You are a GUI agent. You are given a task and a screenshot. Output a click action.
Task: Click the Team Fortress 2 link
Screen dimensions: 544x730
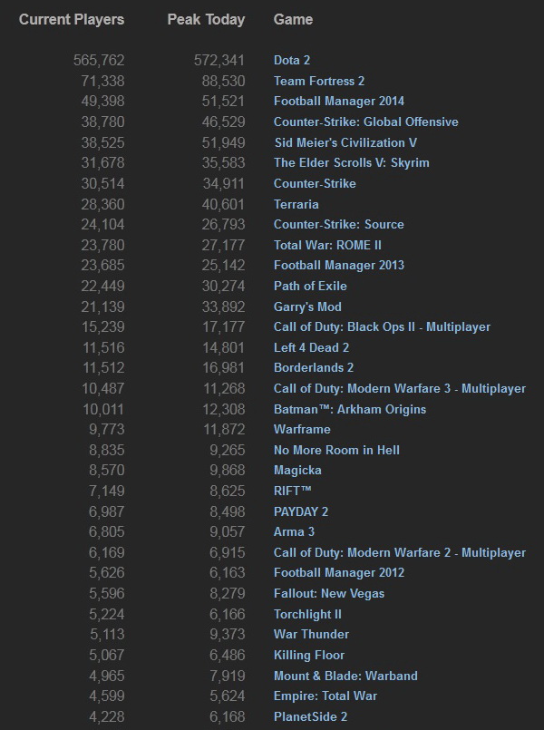(319, 81)
